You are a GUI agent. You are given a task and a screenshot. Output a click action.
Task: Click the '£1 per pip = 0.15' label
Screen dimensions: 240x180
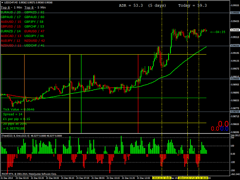pyautogui.click(x=17, y=119)
